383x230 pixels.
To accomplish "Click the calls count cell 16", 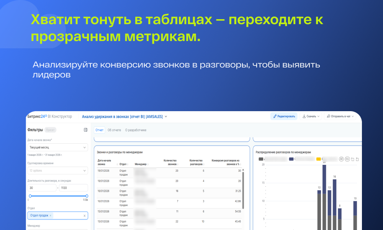I will (x=177, y=191).
